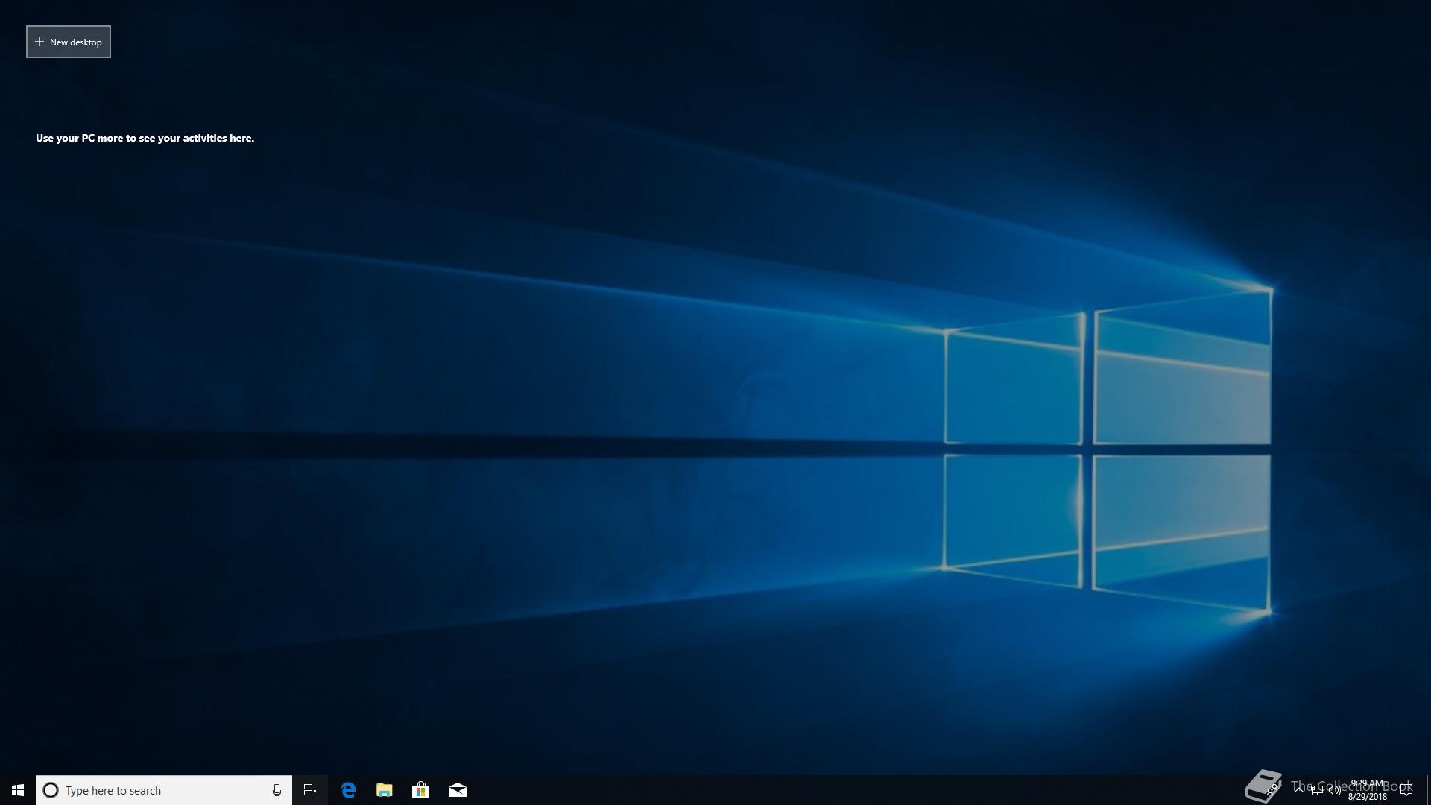Open the Mail app from the taskbar

pos(458,790)
